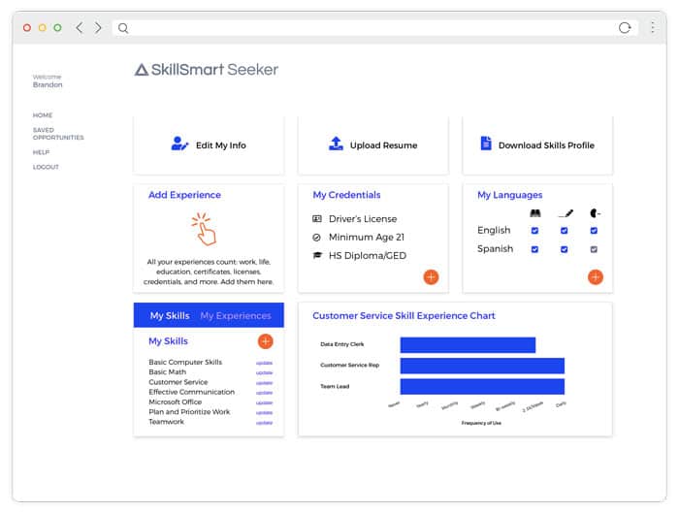Update the Effective Communication skill
The width and height of the screenshot is (679, 513).
click(x=264, y=393)
